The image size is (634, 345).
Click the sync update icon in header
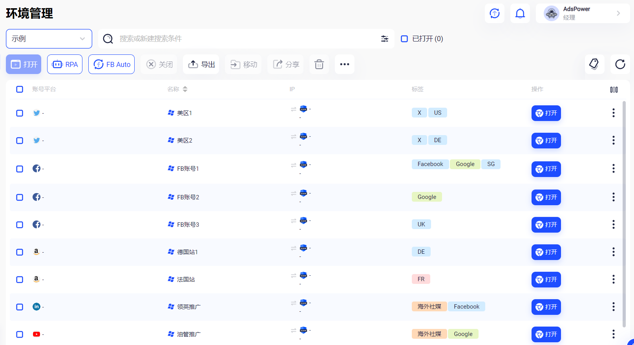click(494, 13)
